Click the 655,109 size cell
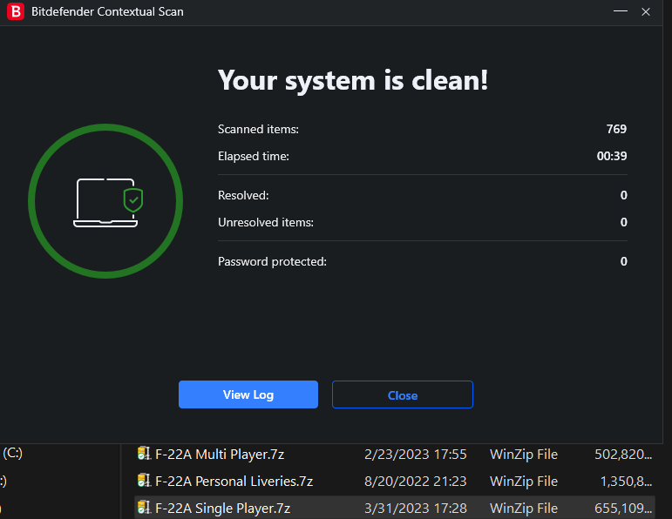The image size is (672, 519). click(623, 508)
